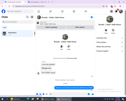Switch to the Marketplace browser tab
This screenshot has width=126, height=101.
(x=39, y=2)
